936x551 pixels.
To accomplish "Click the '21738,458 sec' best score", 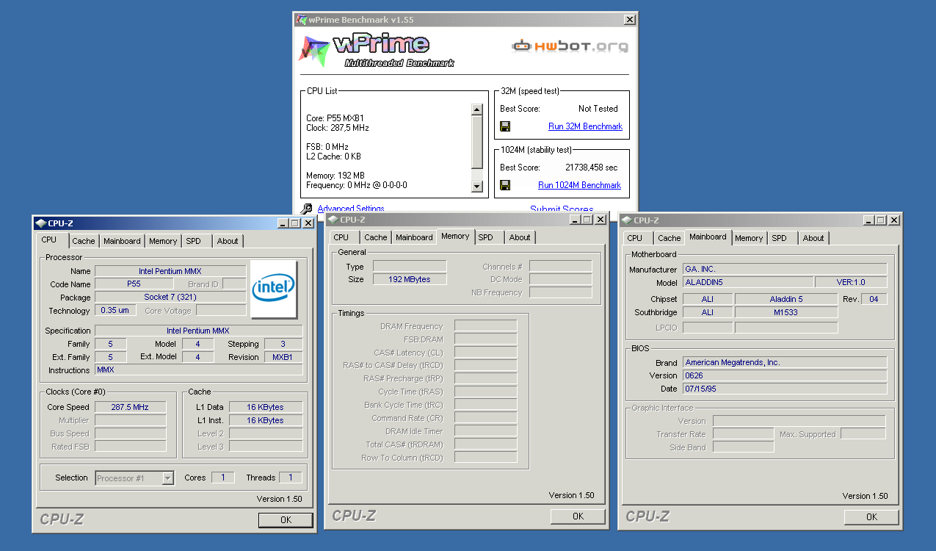I will point(592,168).
